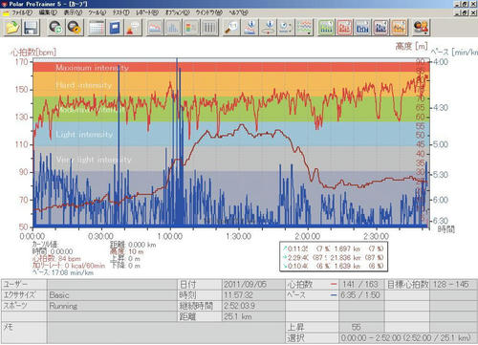Open a file with the folder icon

pyautogui.click(x=12, y=27)
